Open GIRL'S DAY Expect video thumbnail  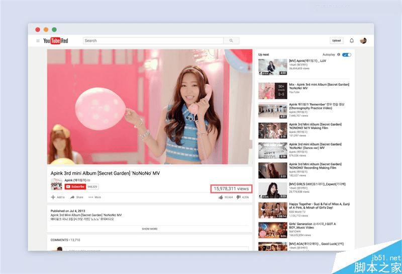point(272,190)
